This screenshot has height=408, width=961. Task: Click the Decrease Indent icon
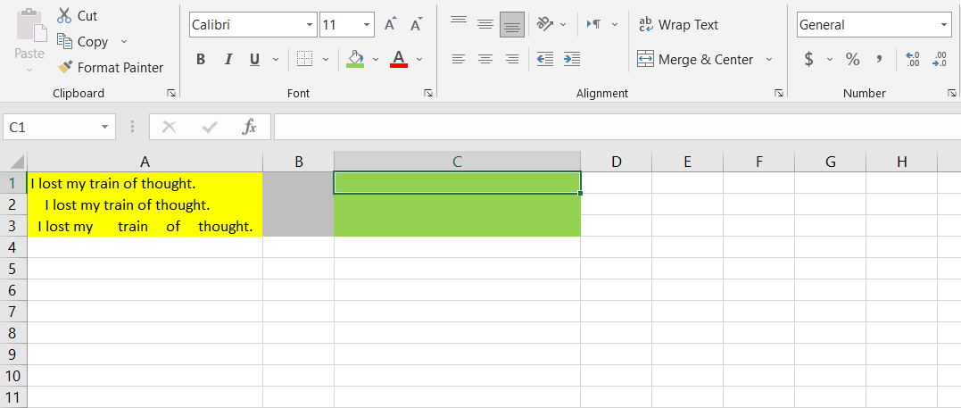pyautogui.click(x=544, y=60)
